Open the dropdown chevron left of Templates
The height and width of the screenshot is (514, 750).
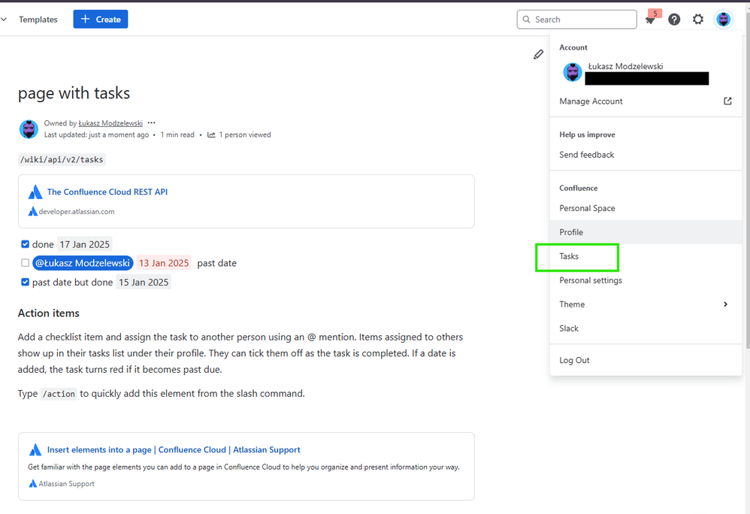tap(4, 20)
